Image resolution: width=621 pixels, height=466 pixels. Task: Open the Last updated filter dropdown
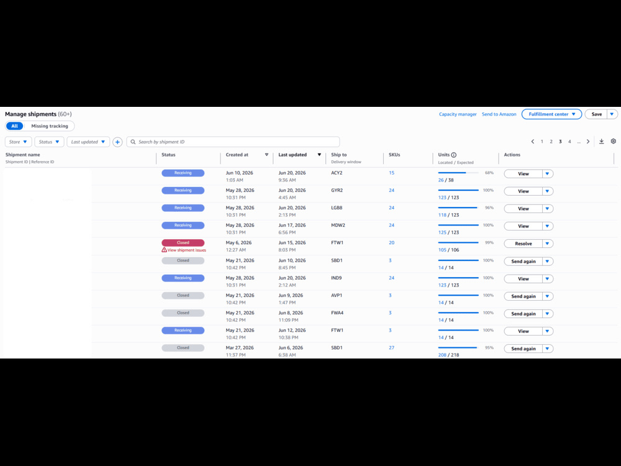pyautogui.click(x=88, y=142)
